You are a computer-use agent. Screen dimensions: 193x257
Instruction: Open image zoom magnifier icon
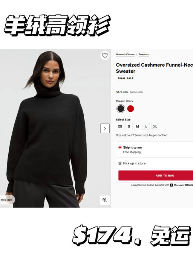105,200
